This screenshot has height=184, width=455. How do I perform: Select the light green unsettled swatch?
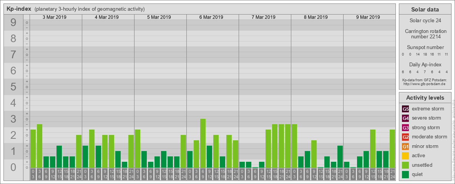click(x=405, y=165)
